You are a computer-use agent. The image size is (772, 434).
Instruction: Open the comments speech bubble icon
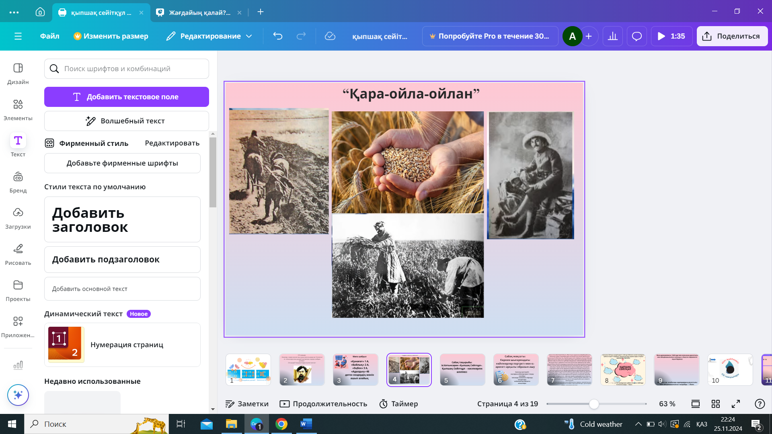pyautogui.click(x=636, y=36)
